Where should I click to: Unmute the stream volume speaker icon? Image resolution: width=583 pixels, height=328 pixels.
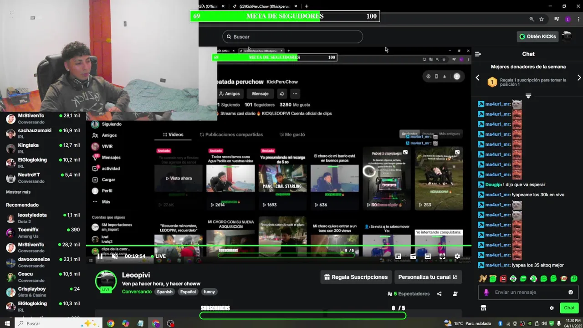pos(115,256)
